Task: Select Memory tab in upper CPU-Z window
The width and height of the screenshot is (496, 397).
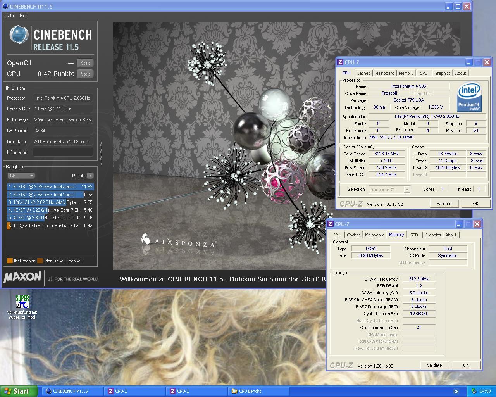Action: tap(406, 73)
